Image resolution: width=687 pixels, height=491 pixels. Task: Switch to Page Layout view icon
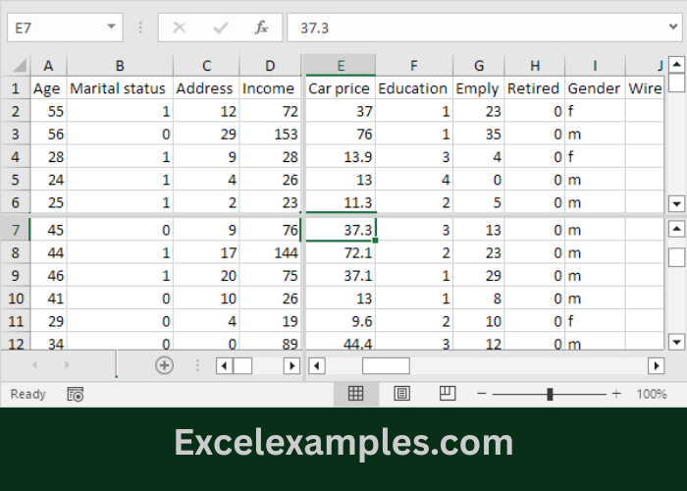(401, 394)
